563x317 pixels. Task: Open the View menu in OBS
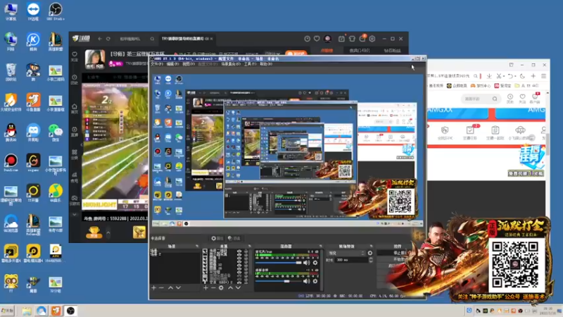coord(189,64)
